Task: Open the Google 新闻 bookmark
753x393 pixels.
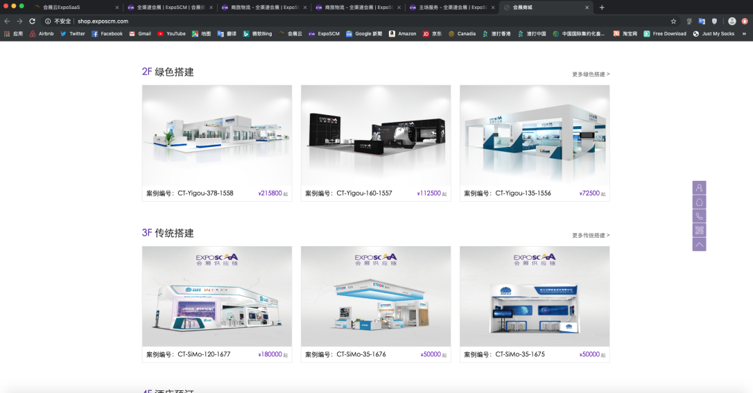Action: click(364, 33)
